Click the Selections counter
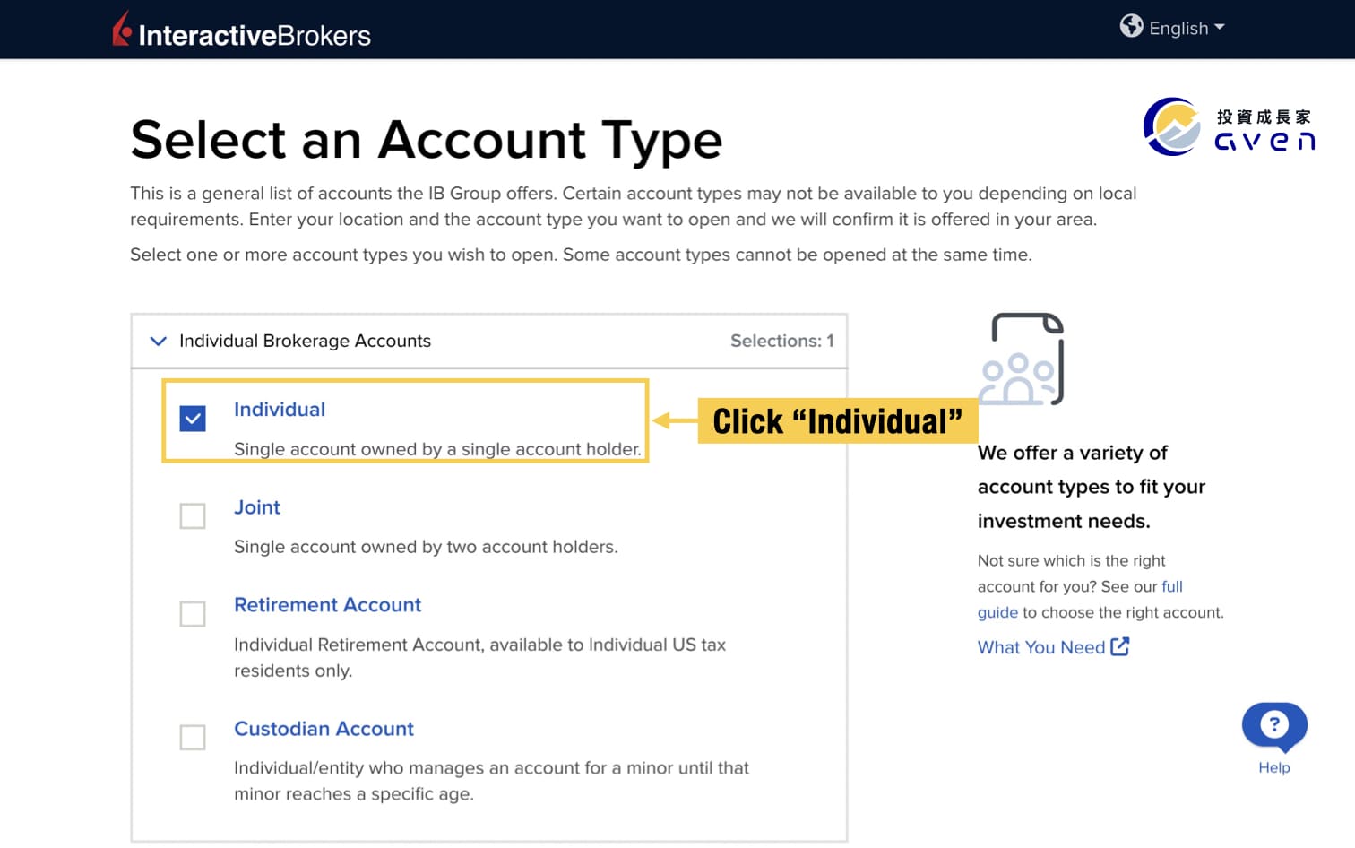This screenshot has height=848, width=1355. tap(782, 341)
